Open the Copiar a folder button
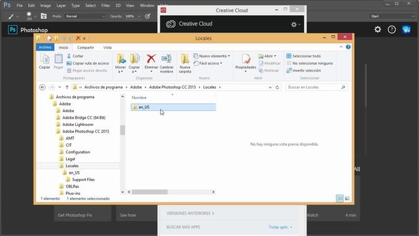The image size is (419, 236). 134,63
